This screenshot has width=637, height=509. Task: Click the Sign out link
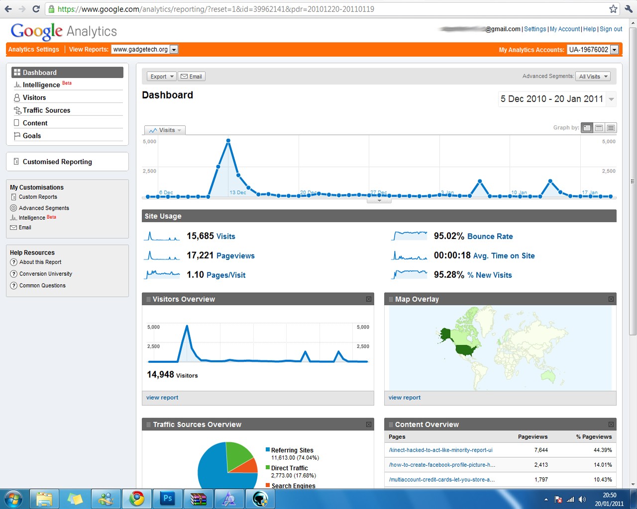(x=611, y=29)
